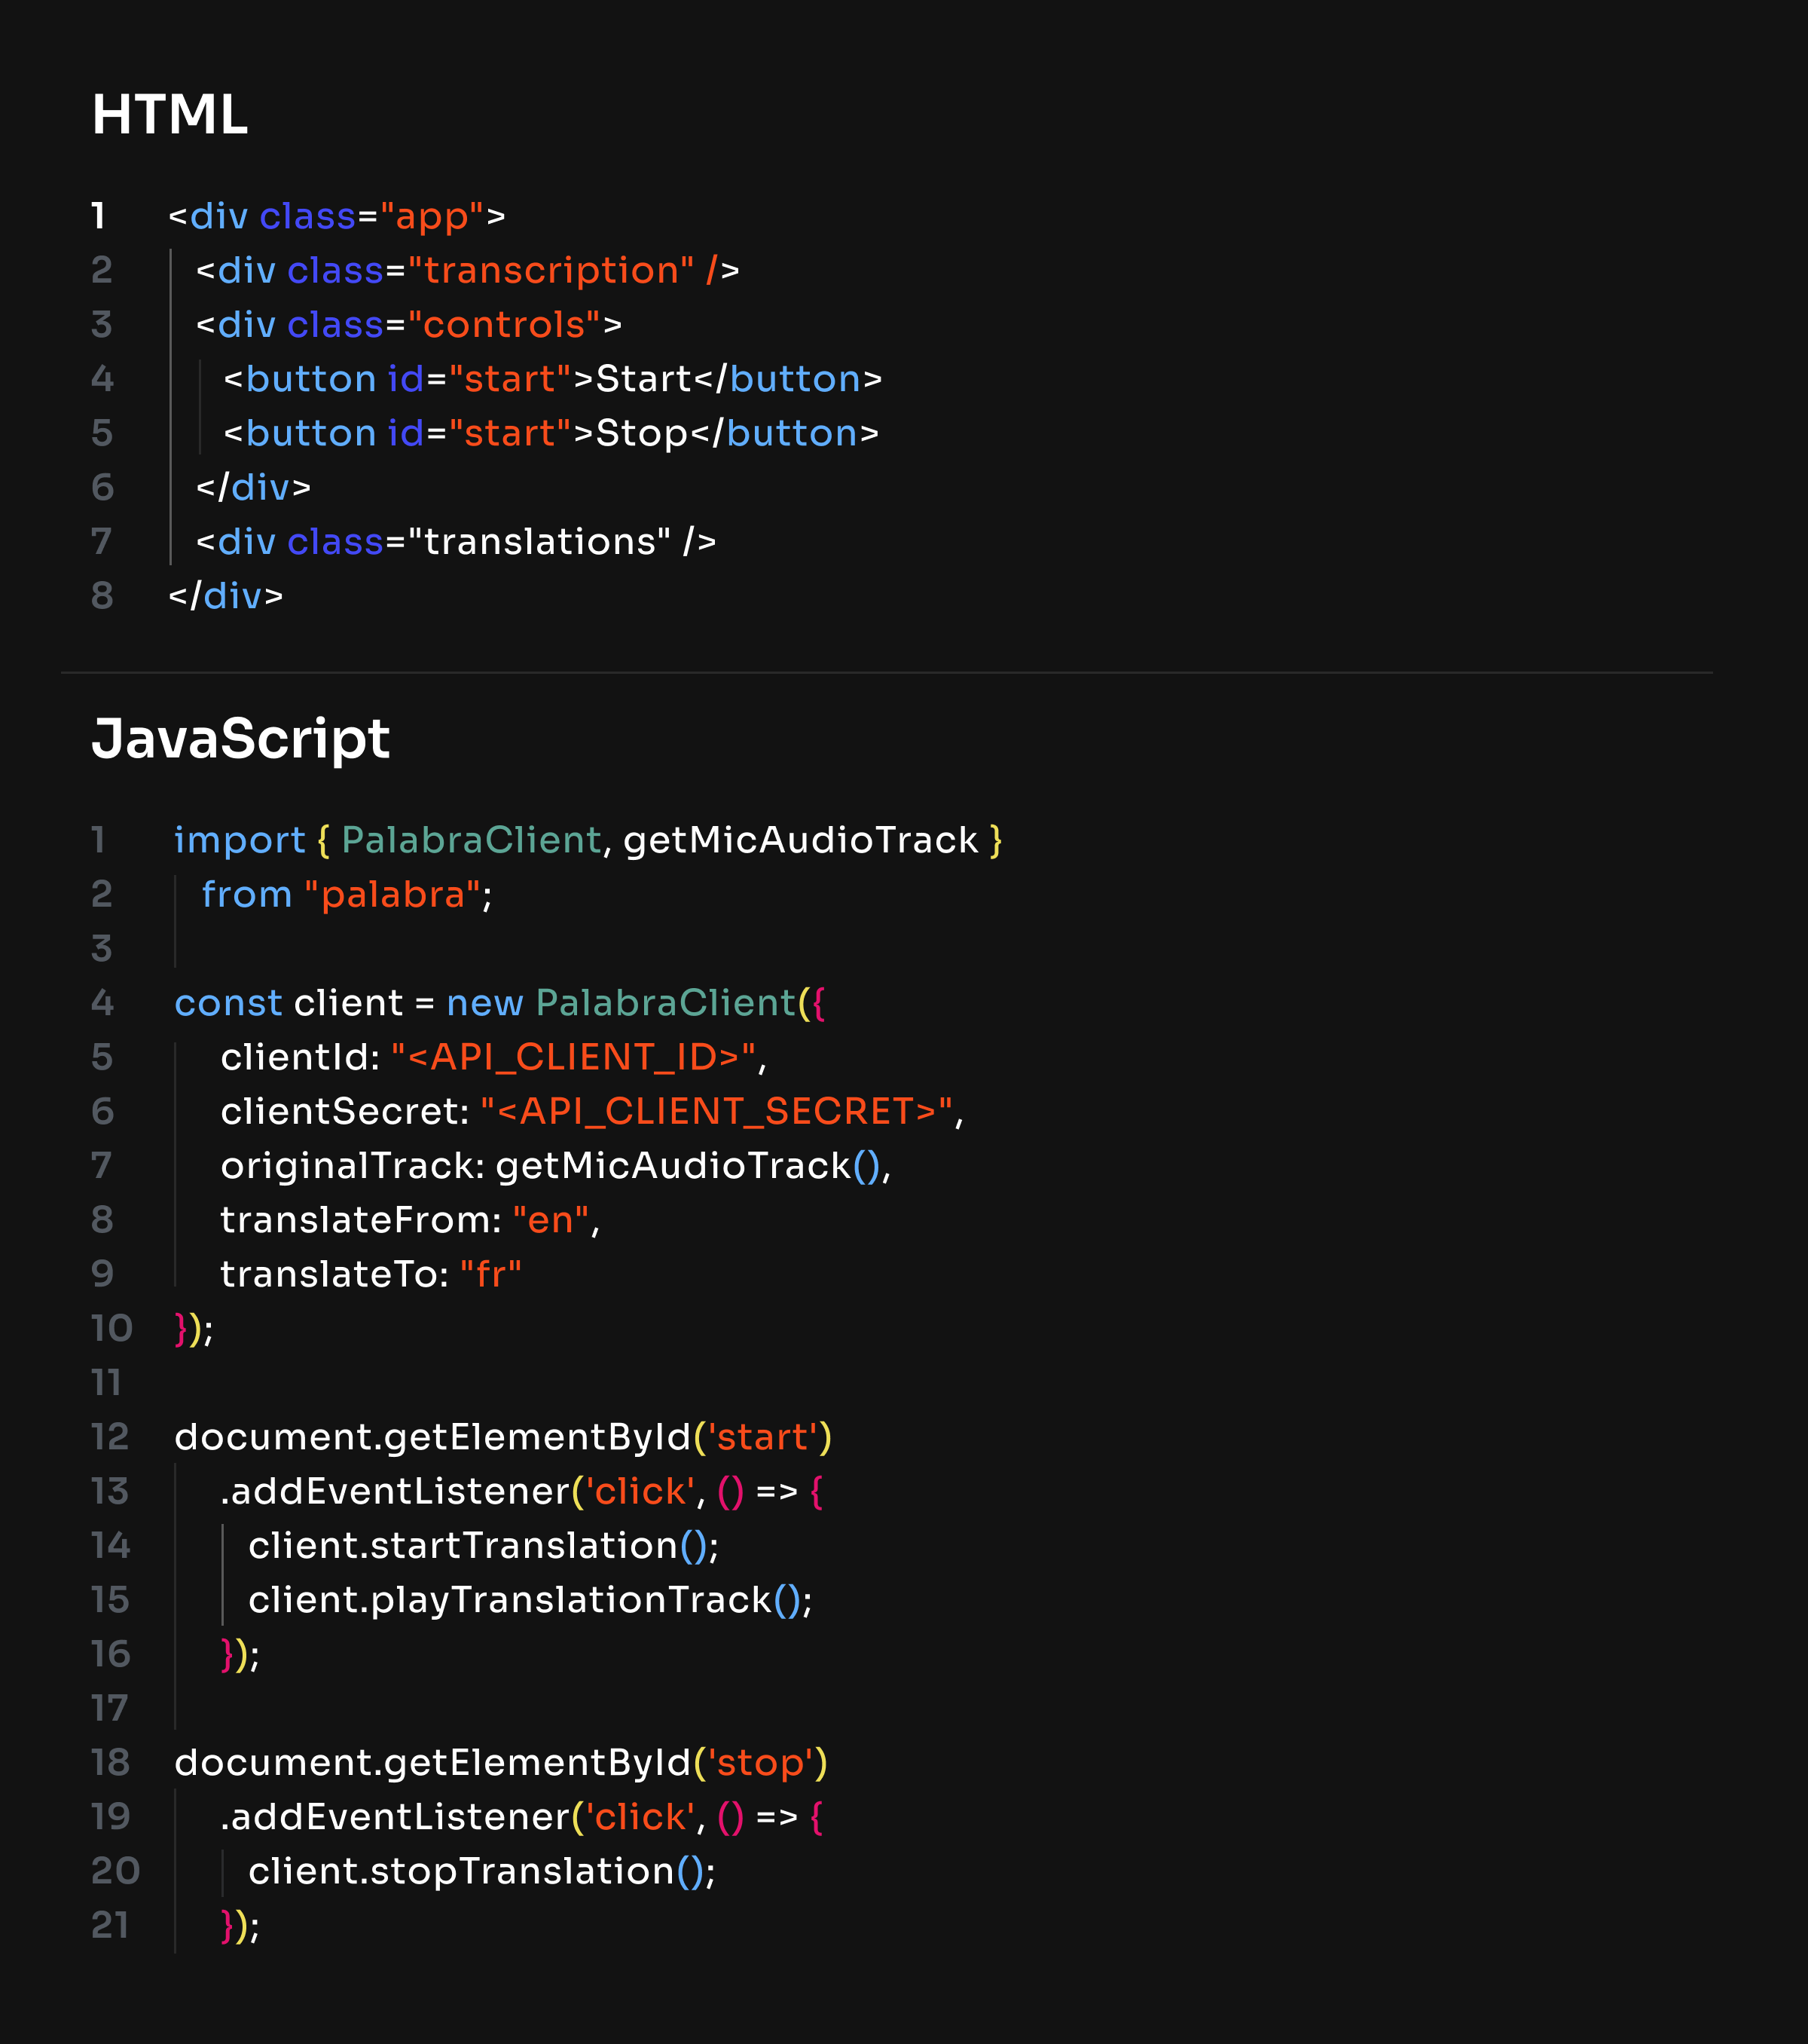
Task: Click getMicAudioTrack() on the originalTrack line
Action: tap(686, 1166)
